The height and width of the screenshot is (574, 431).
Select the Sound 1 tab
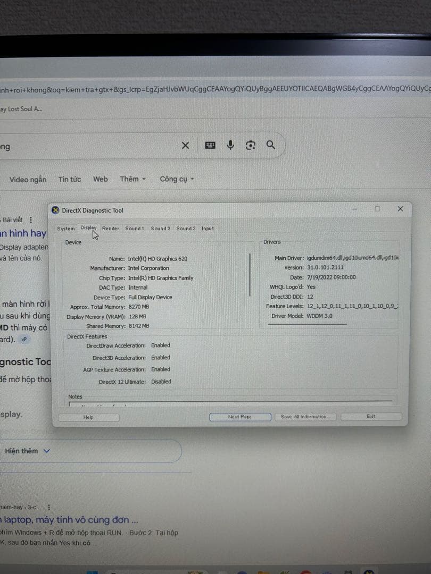pyautogui.click(x=135, y=229)
